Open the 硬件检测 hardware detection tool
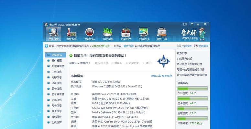 pos(53,34)
